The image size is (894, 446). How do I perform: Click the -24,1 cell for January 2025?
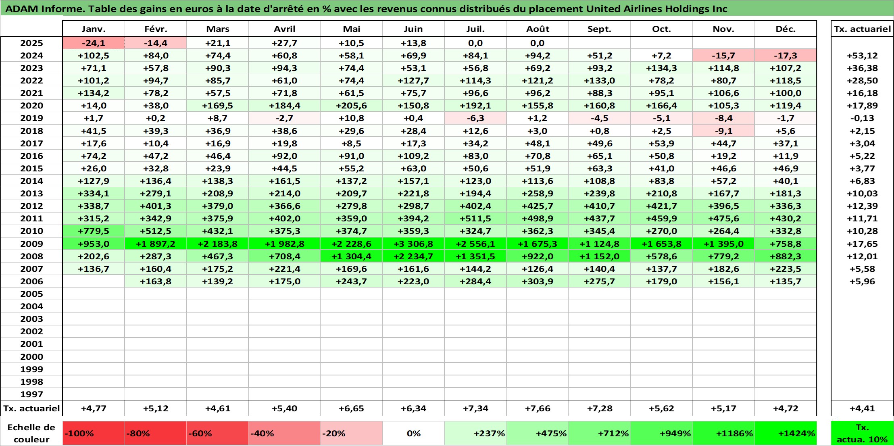pyautogui.click(x=94, y=43)
